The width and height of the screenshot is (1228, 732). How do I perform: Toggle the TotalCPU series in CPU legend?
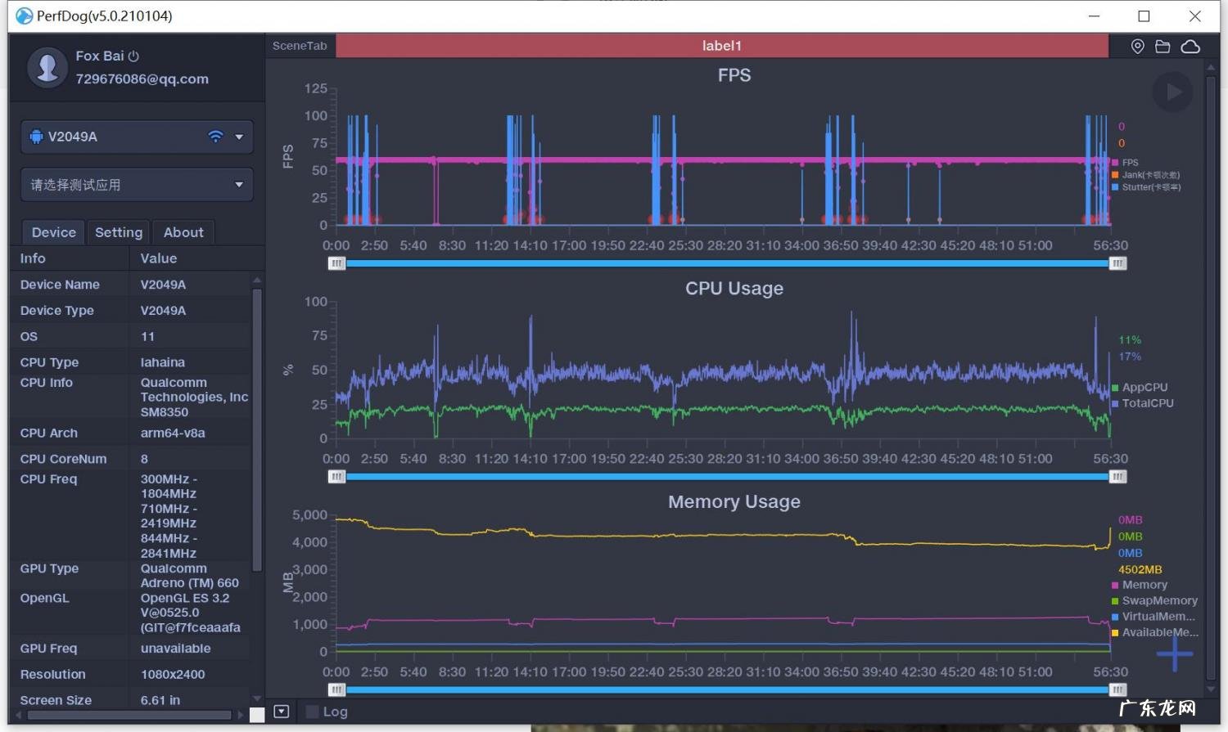point(1147,403)
